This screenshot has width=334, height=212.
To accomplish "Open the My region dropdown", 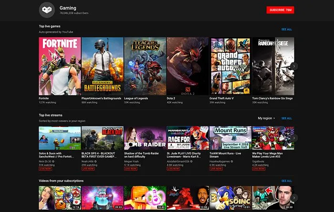I will pyautogui.click(x=266, y=118).
